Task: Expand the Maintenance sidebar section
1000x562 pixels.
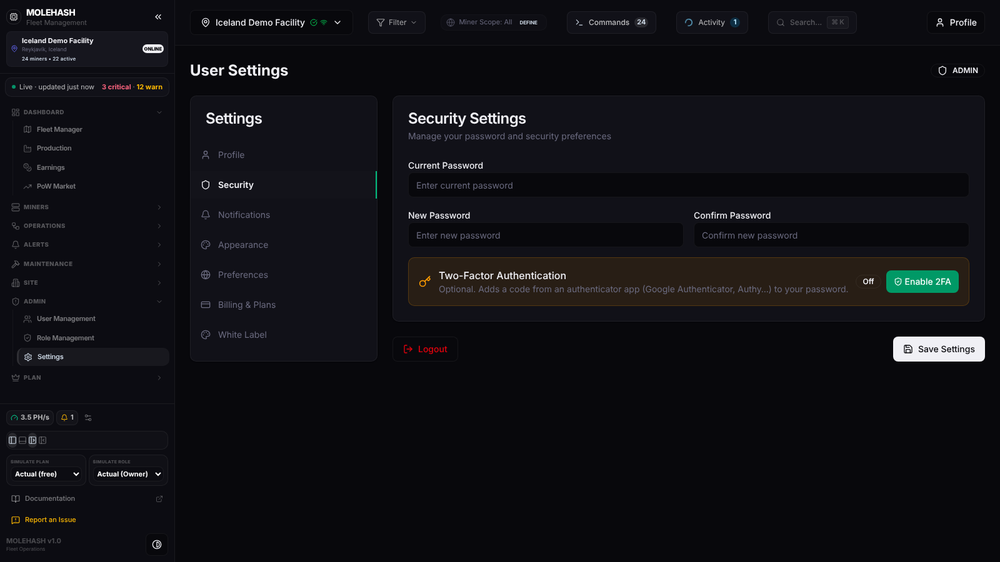Action: (87, 264)
